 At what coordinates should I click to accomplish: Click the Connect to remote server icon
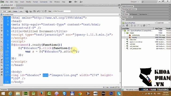(123, 26)
